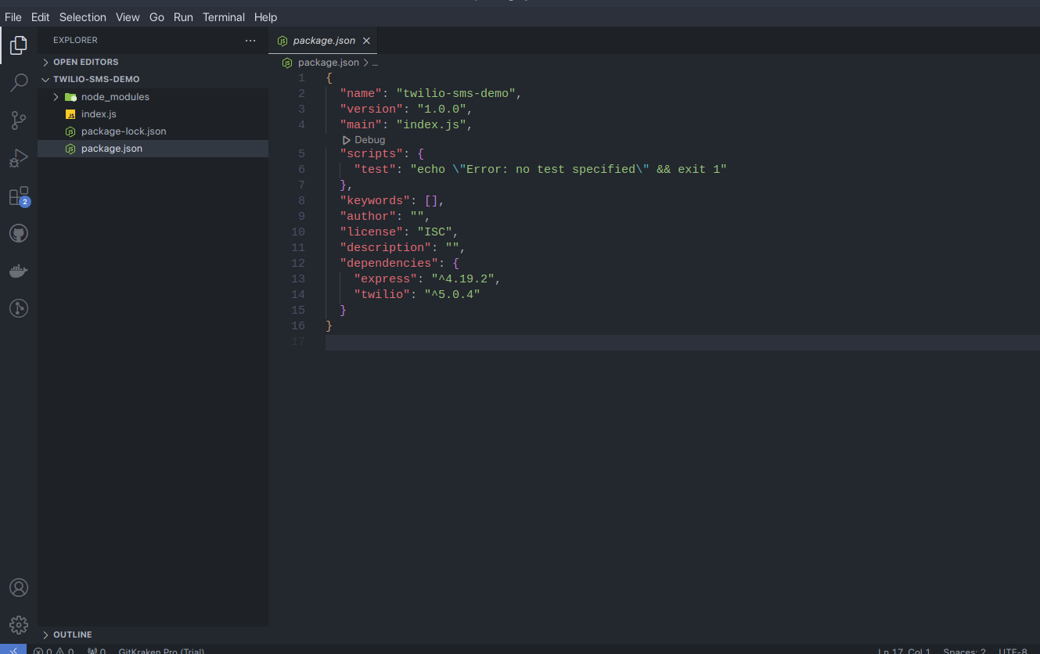Click the "keywords" key in editor
Image resolution: width=1040 pixels, height=654 pixels.
pos(375,201)
